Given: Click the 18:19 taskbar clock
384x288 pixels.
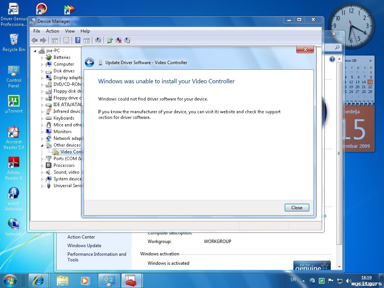Looking at the screenshot, I should click(x=366, y=278).
